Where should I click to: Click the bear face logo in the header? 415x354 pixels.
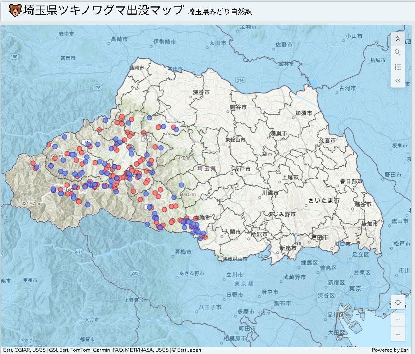[x=15, y=10]
